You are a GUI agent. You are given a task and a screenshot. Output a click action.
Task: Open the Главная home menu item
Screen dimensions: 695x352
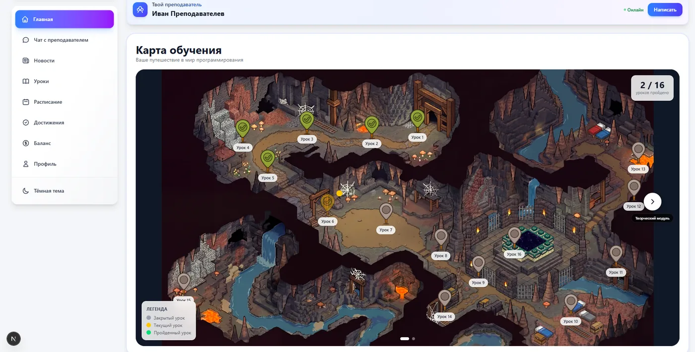click(x=65, y=19)
